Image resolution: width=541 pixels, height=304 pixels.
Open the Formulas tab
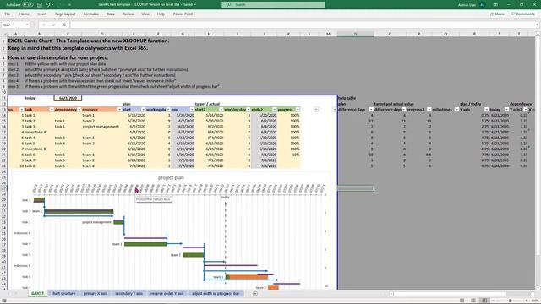90,14
